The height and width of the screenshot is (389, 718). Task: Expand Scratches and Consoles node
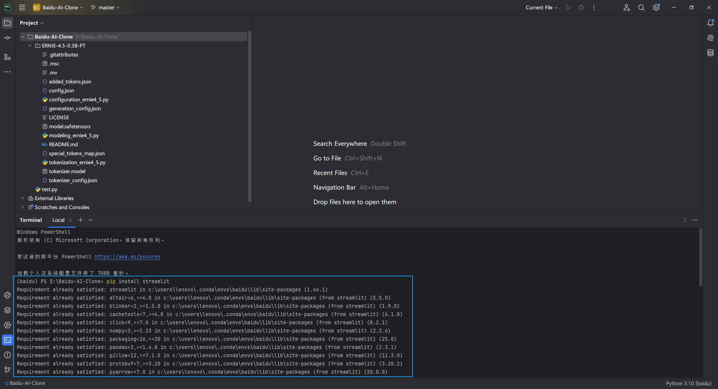[x=23, y=207]
